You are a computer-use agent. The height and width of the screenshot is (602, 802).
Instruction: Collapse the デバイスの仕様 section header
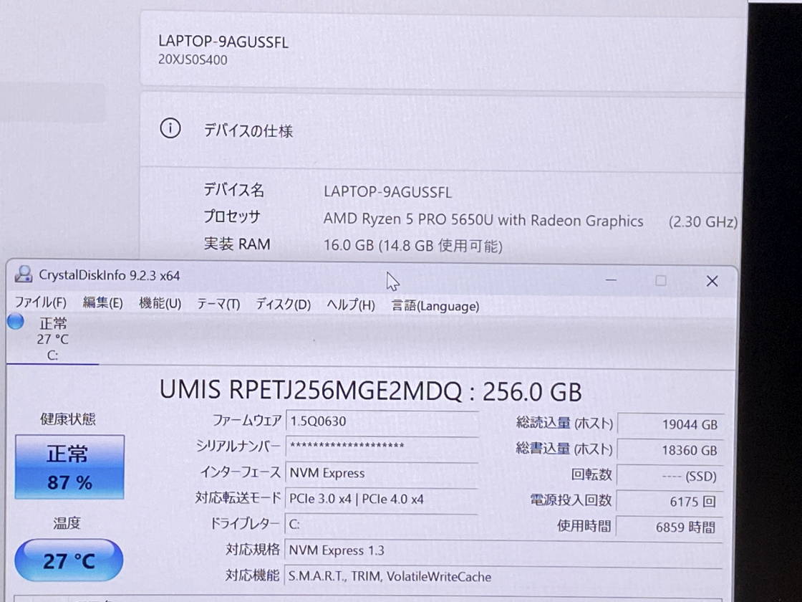443,130
